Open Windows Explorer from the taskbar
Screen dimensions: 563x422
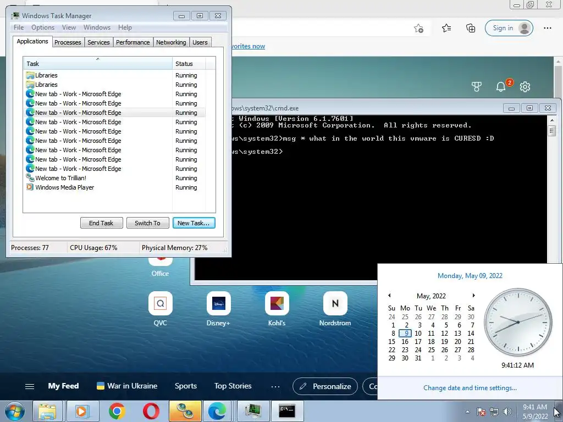click(48, 411)
